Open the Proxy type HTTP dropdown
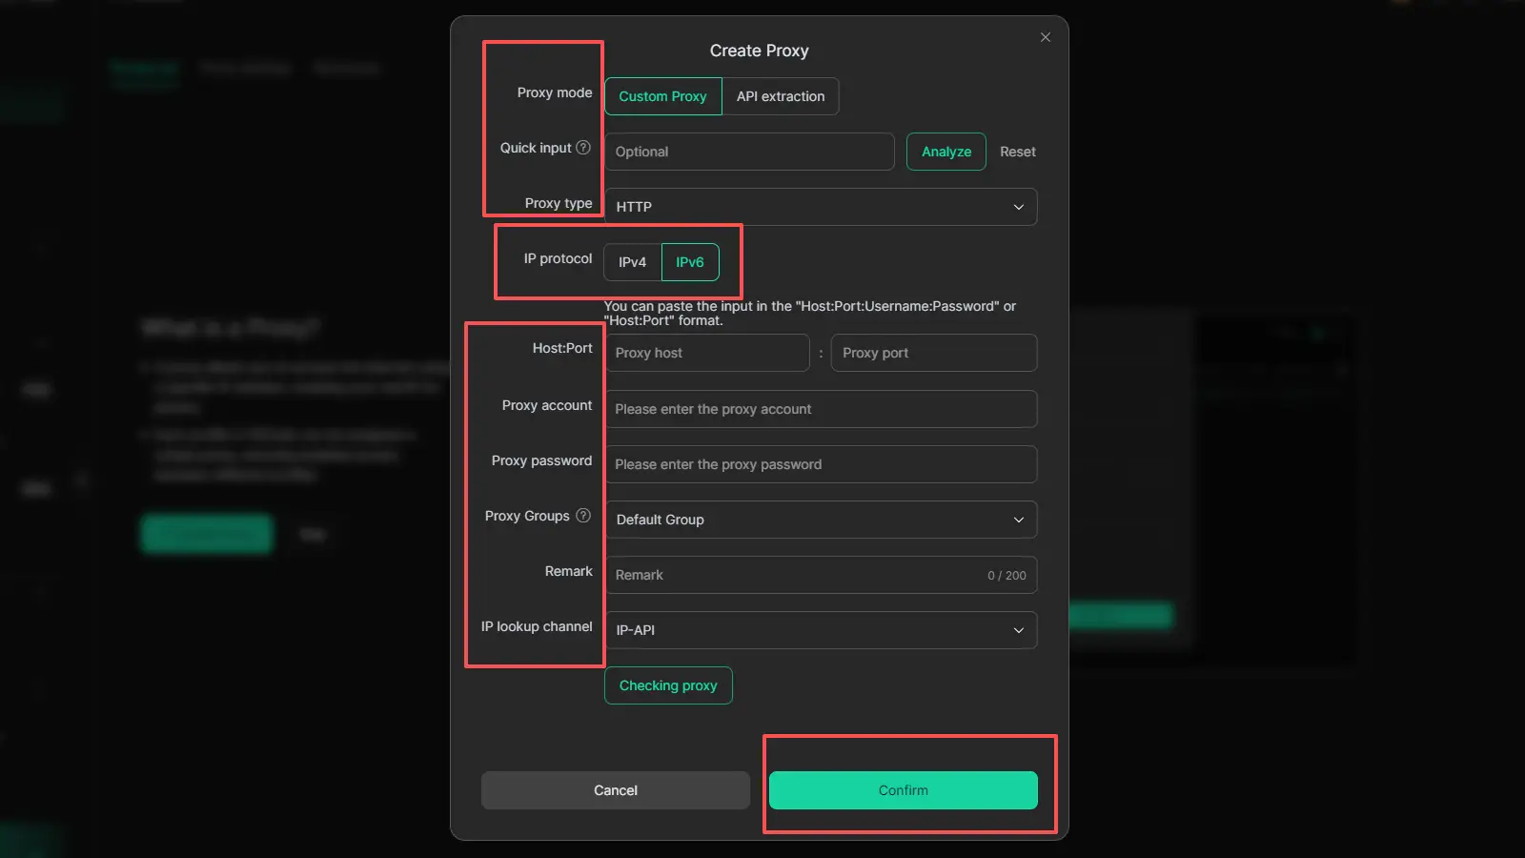Image resolution: width=1525 pixels, height=858 pixels. click(x=821, y=207)
